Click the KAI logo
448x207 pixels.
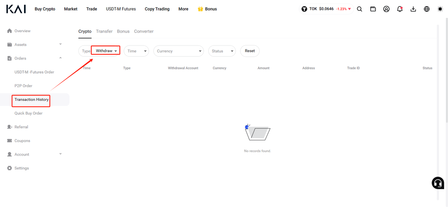(16, 9)
